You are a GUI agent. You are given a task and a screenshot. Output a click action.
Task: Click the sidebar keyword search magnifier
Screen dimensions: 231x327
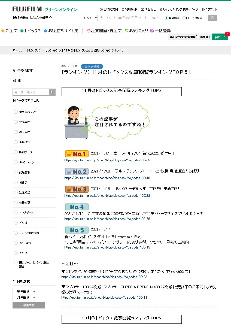(52, 92)
